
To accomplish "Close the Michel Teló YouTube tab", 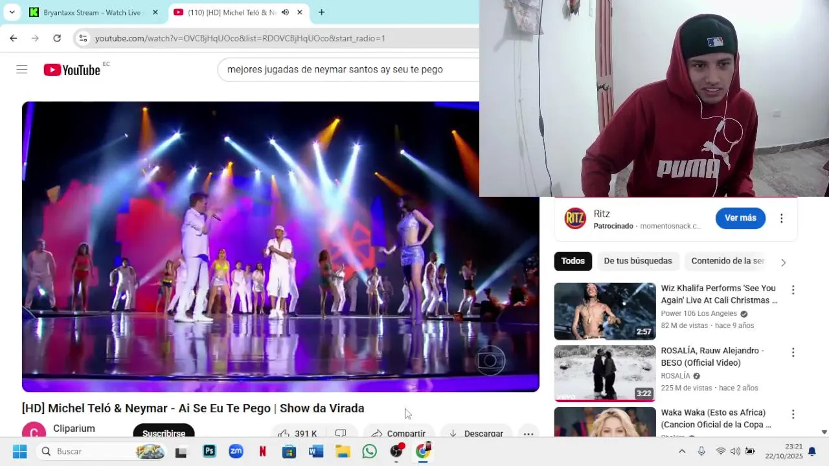I will 299,12.
